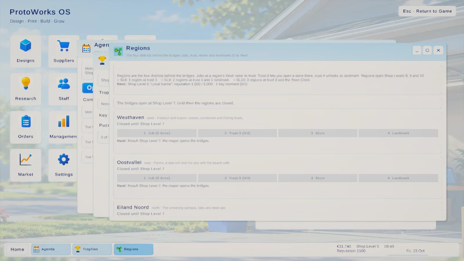Click the Agenda window calendar icon
This screenshot has height=261, width=464.
(x=86, y=48)
